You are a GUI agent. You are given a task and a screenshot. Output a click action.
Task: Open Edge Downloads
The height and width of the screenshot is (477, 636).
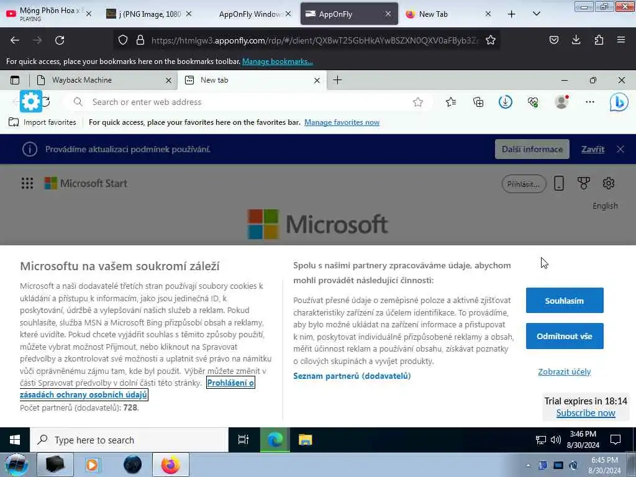pos(506,102)
